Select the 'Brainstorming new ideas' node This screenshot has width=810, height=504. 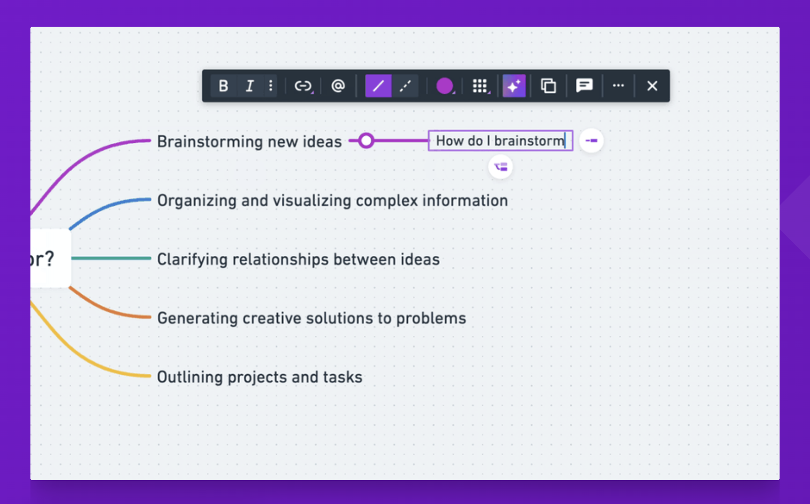(249, 141)
